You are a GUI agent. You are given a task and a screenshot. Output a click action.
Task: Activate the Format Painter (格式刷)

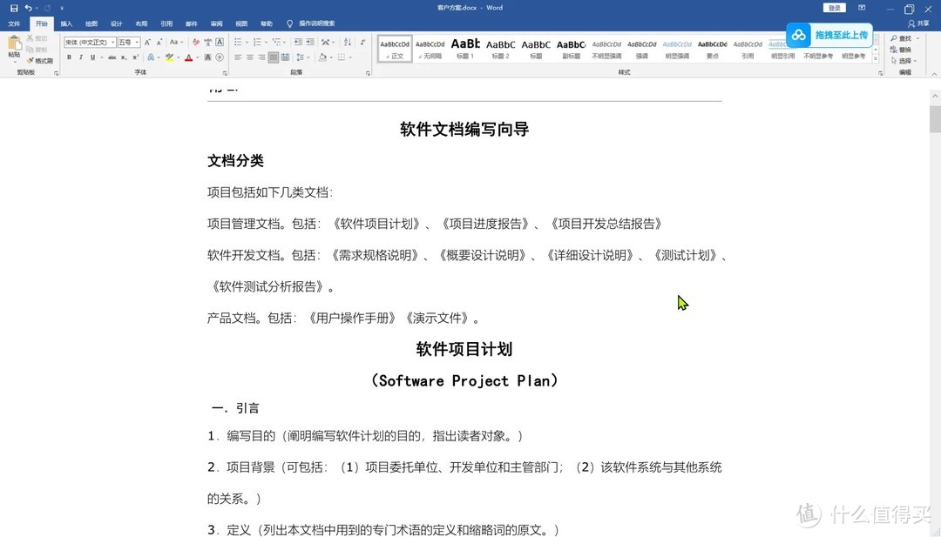(39, 61)
